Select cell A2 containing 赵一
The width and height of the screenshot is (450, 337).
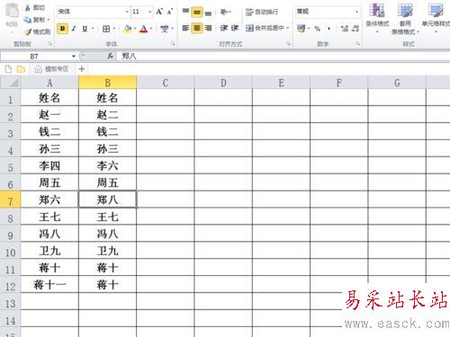point(49,114)
